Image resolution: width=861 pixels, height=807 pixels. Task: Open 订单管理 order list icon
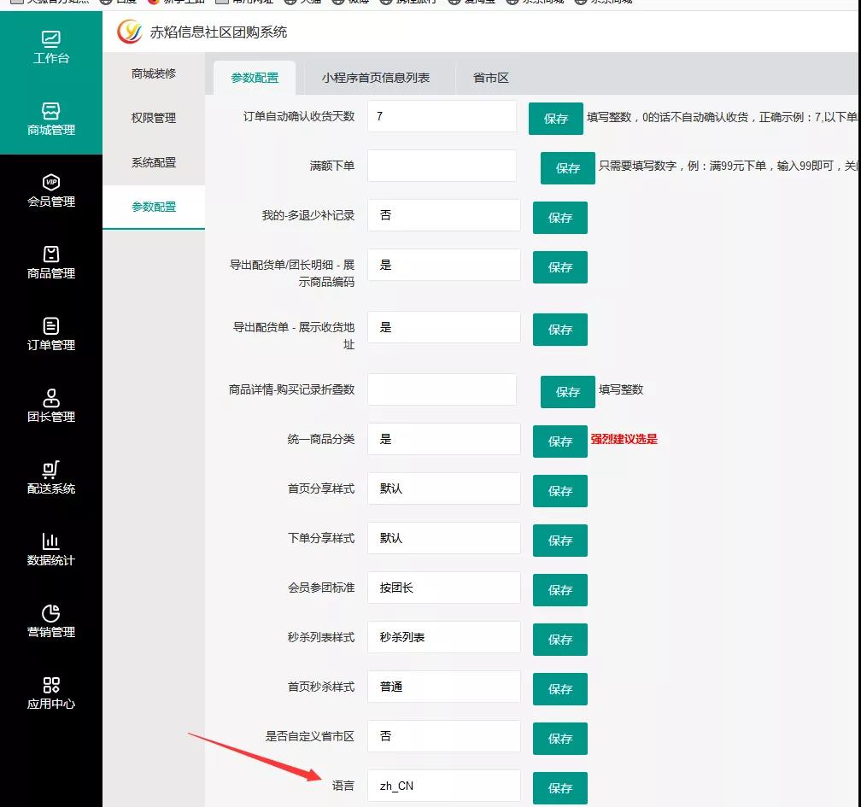pyautogui.click(x=50, y=326)
